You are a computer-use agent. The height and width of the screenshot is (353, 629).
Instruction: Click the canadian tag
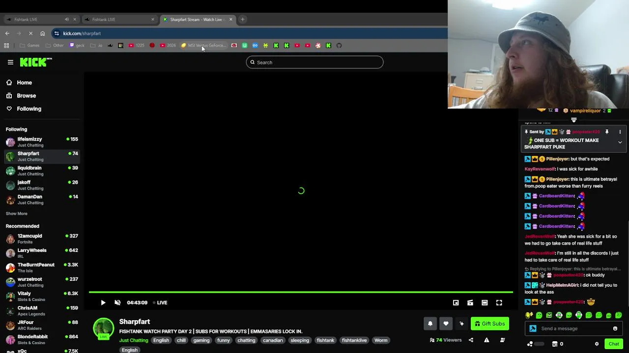[x=273, y=340]
